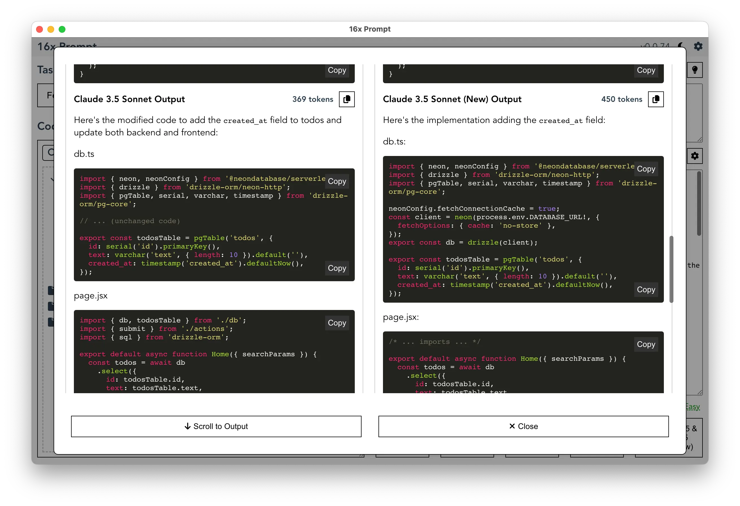Copy the Sonnet Output page.jsx code block
The height and width of the screenshot is (506, 740).
pos(337,323)
